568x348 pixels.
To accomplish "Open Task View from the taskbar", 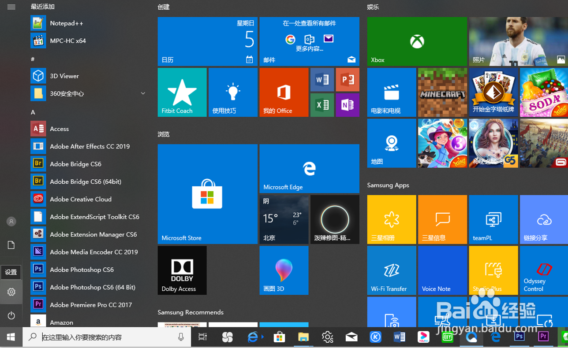I will [202, 337].
